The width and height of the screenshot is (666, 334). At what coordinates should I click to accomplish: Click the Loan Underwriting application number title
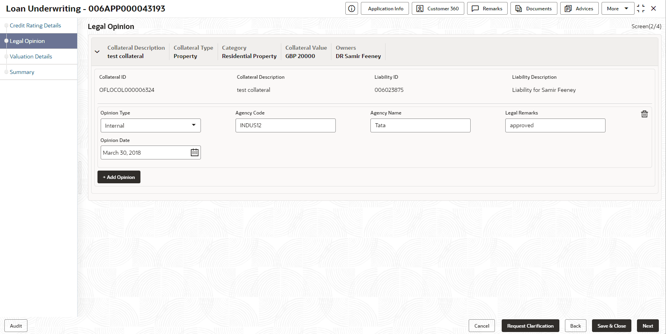[86, 8]
